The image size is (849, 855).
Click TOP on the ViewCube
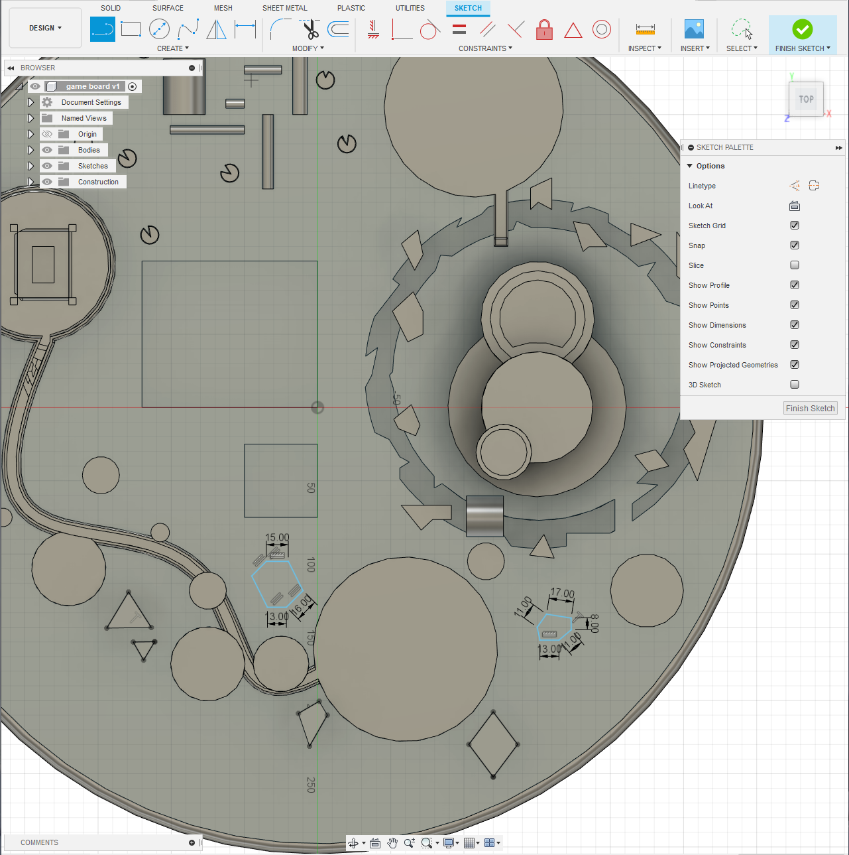(806, 99)
